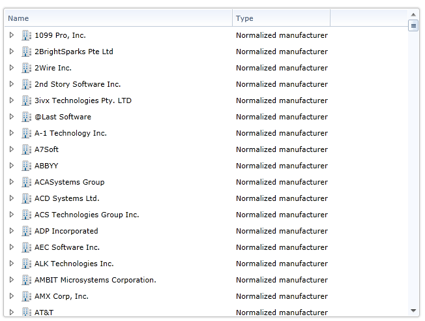Select ACS Technologies Group Inc. name
The width and height of the screenshot is (425, 321).
click(x=87, y=215)
